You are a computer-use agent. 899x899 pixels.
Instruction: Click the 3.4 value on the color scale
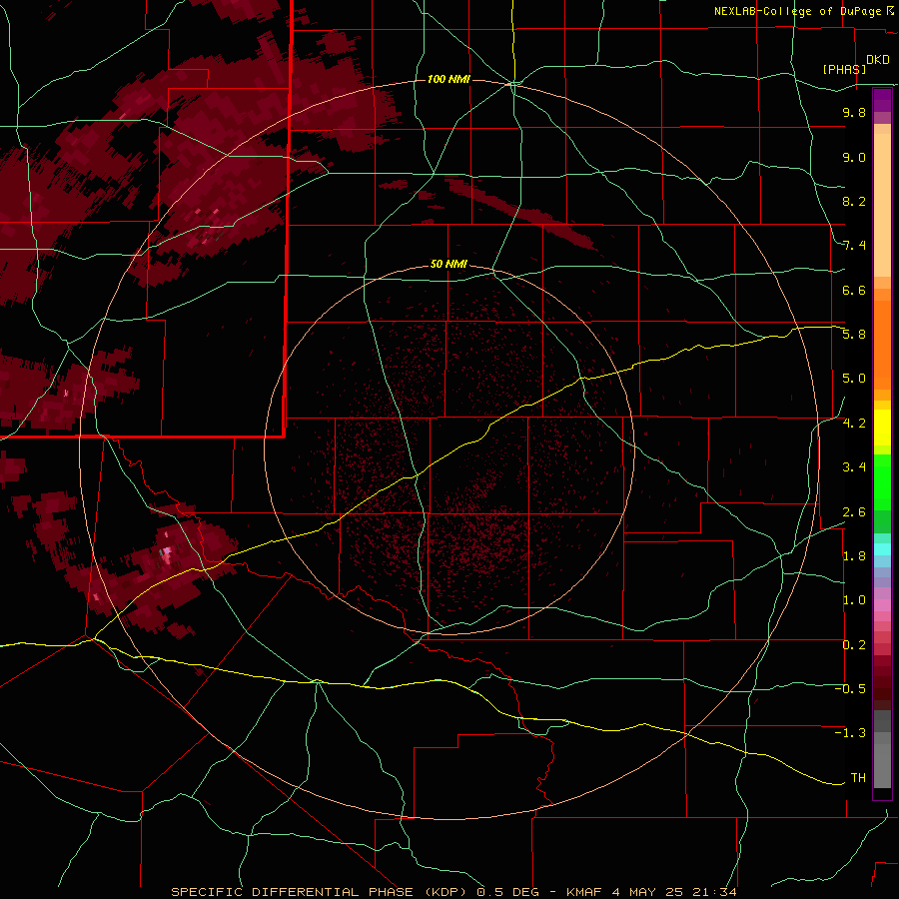[x=854, y=467]
